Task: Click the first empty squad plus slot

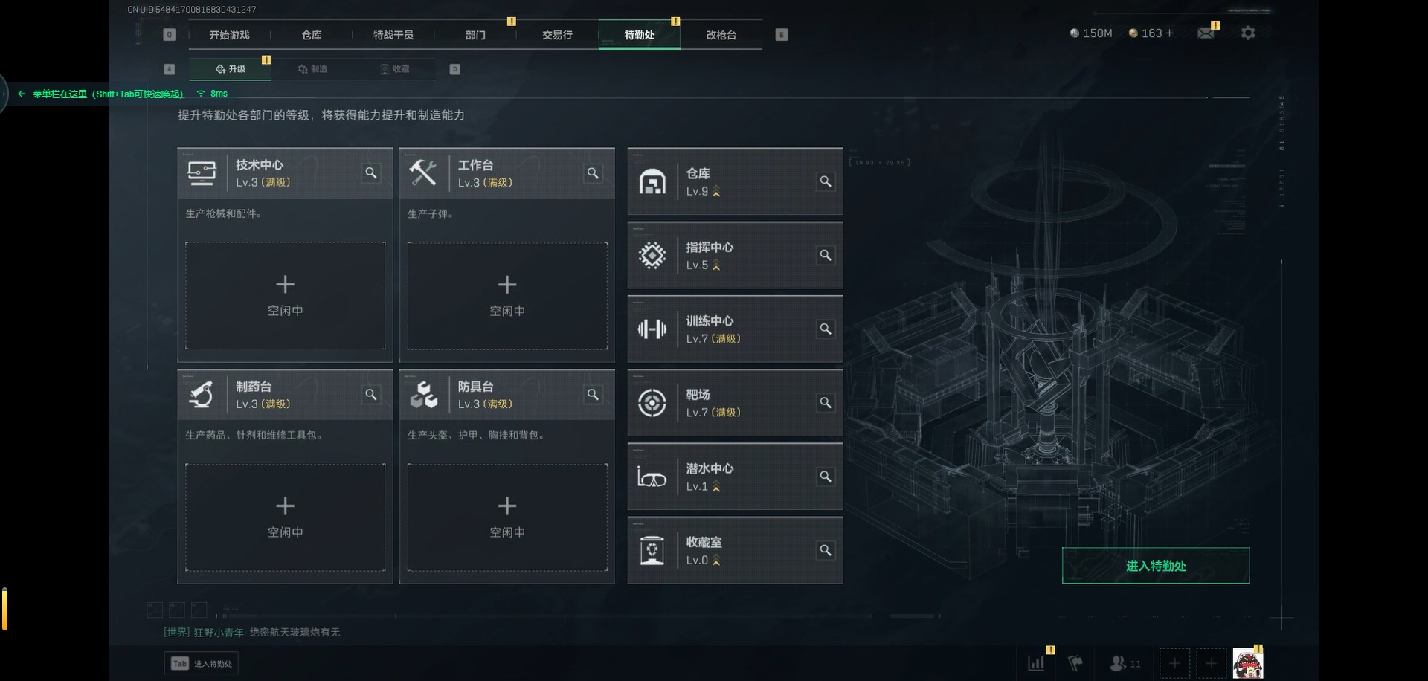Action: (1174, 663)
